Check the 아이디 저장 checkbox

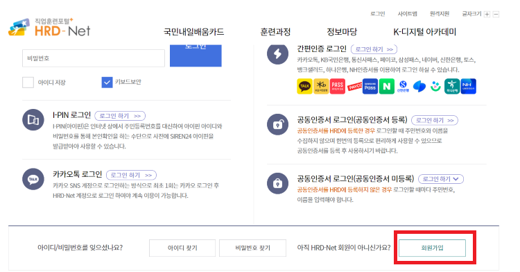point(28,83)
